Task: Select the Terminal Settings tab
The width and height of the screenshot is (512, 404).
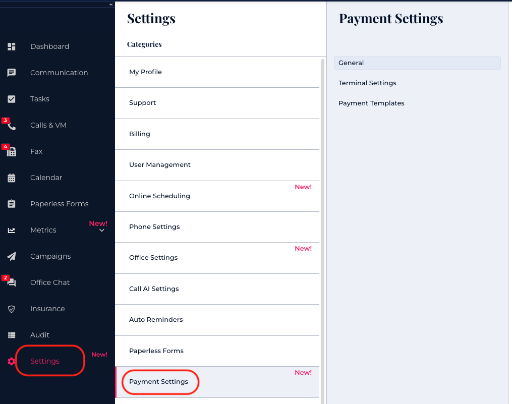Action: tap(367, 83)
